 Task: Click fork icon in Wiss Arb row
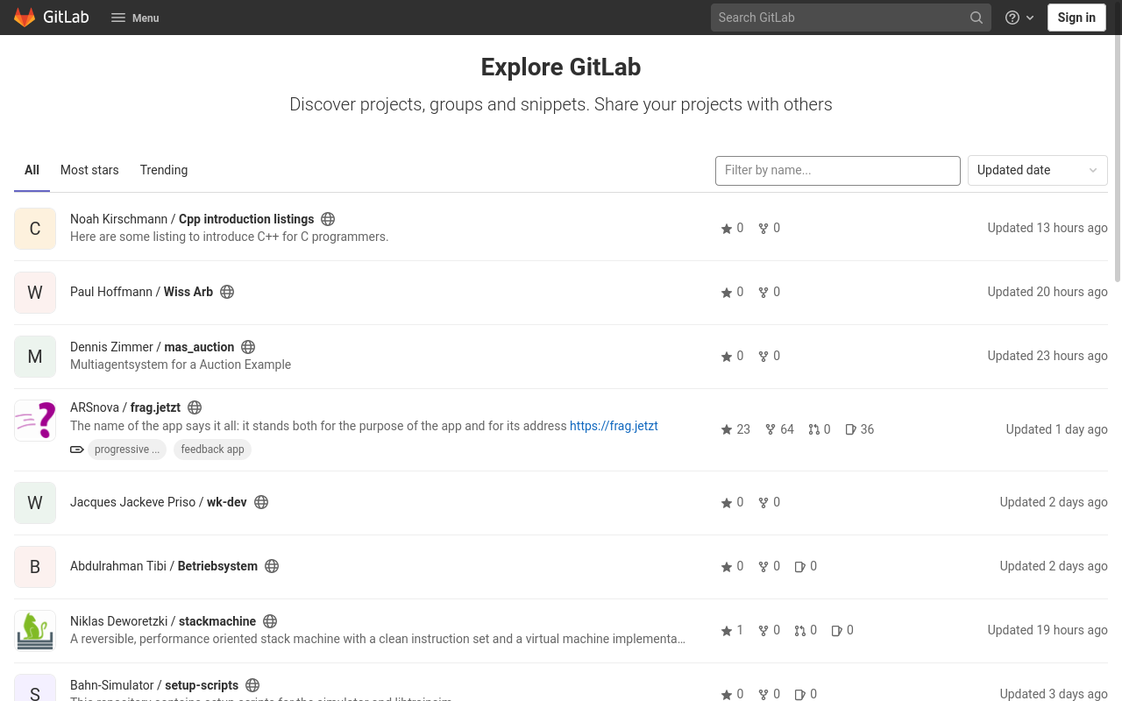click(763, 293)
